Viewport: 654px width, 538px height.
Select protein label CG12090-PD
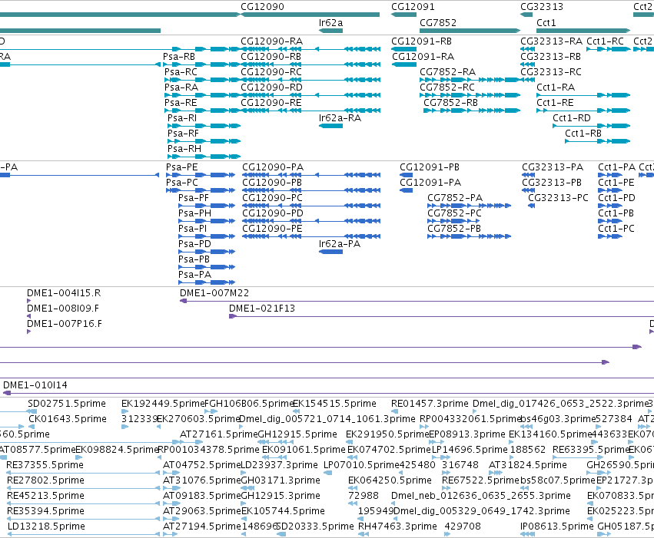(273, 213)
